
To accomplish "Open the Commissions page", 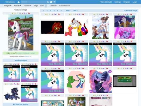I will point(64,6).
